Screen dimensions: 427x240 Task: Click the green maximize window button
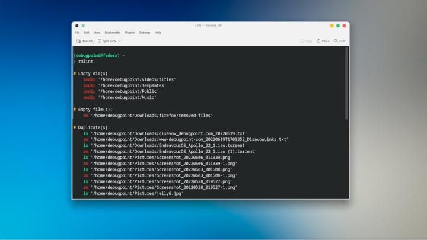point(338,25)
